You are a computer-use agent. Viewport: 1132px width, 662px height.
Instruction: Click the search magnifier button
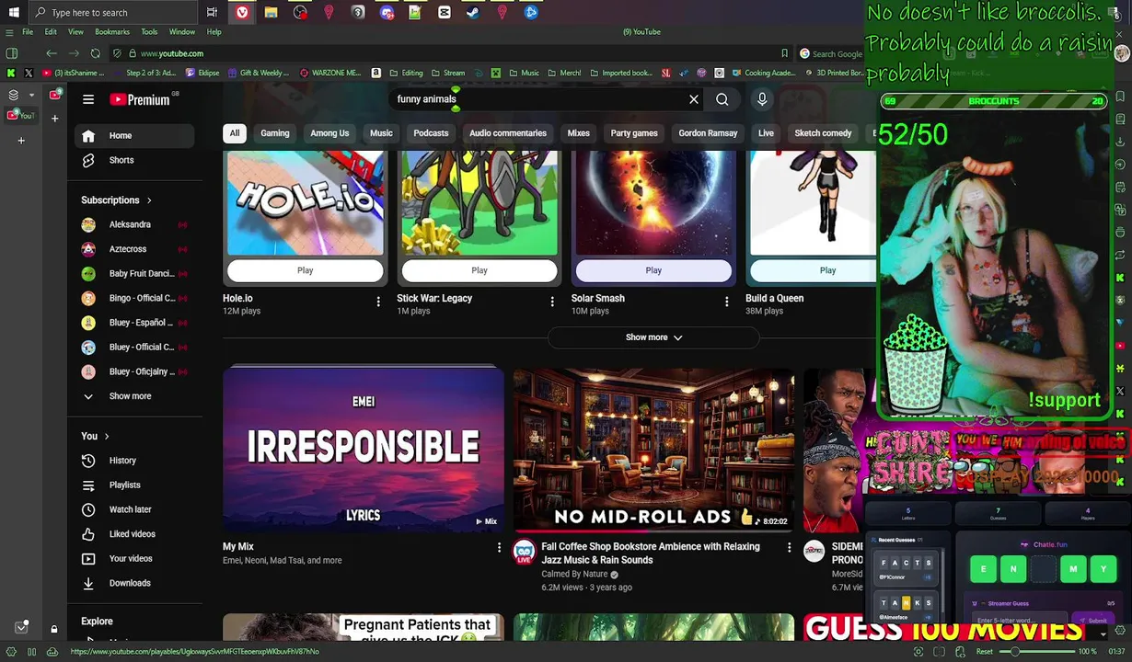click(722, 99)
